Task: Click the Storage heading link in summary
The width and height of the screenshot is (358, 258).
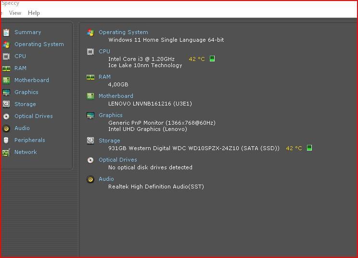Action: pyautogui.click(x=109, y=141)
